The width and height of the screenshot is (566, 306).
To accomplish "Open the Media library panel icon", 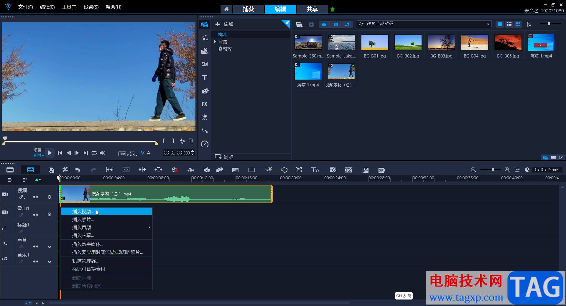I will [205, 24].
